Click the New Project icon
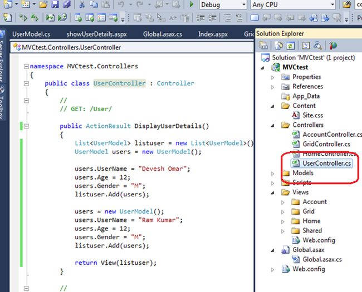Screen dimensions: 362x292 point(8,4)
